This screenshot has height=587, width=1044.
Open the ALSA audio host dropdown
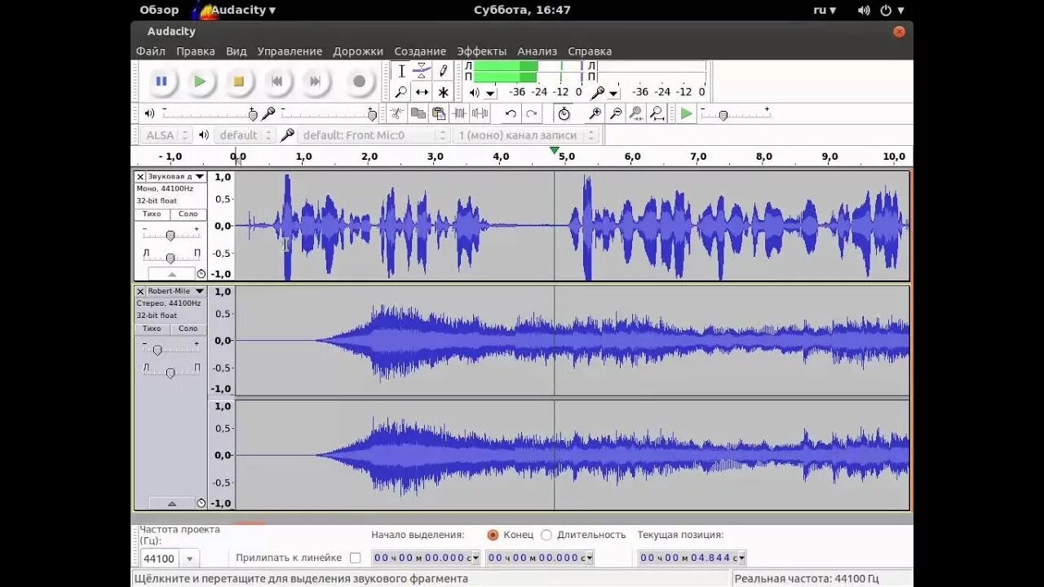pos(167,135)
